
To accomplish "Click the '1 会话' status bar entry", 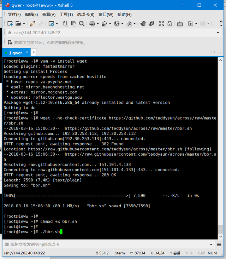I will [x=175, y=253].
